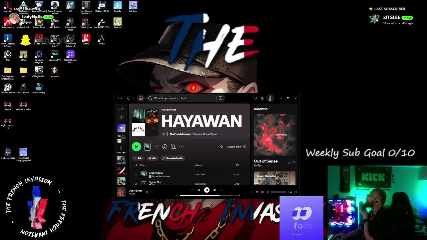Image resolution: width=427 pixels, height=240 pixels.
Task: Open Palworld desktop shortcut
Action: pyautogui.click(x=117, y=23)
